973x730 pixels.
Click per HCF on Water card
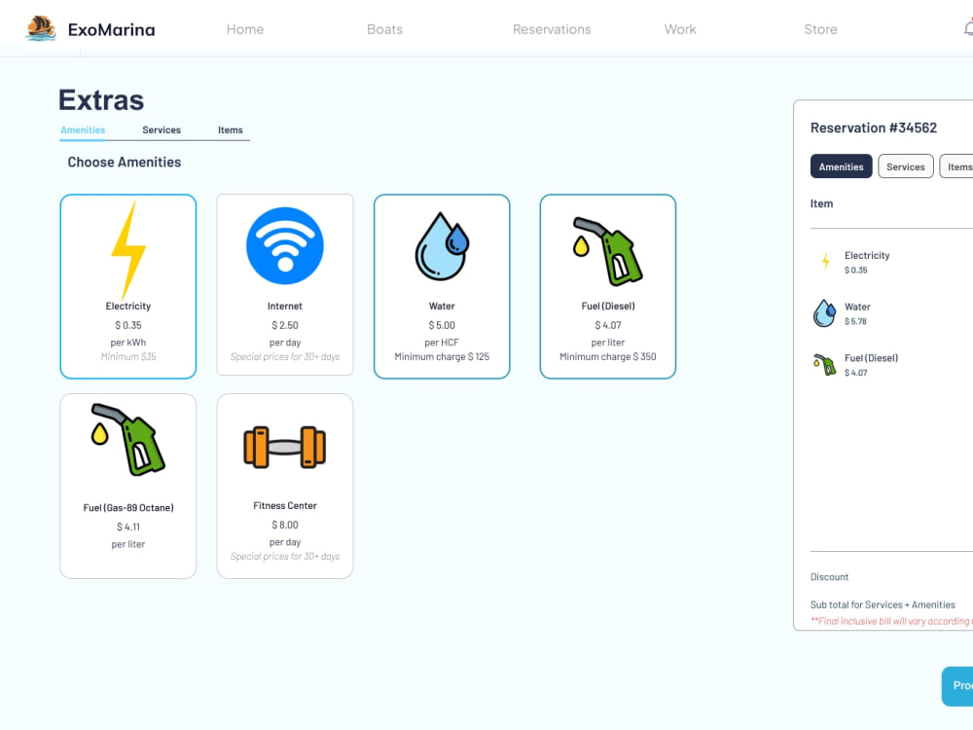(442, 342)
